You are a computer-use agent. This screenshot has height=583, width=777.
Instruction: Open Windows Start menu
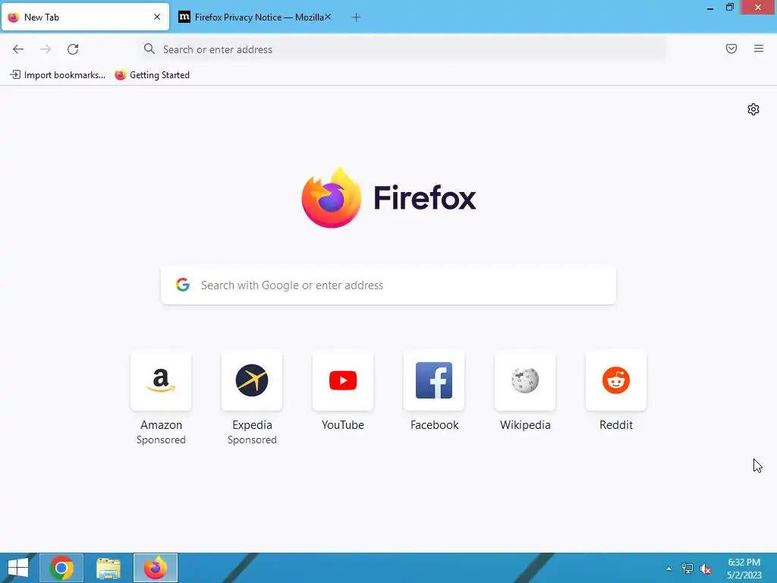tap(18, 568)
